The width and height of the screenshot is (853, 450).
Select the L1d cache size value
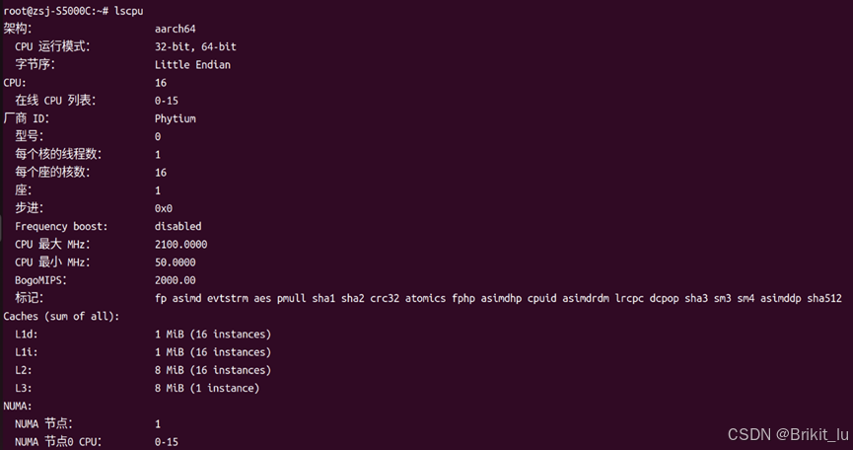[213, 335]
